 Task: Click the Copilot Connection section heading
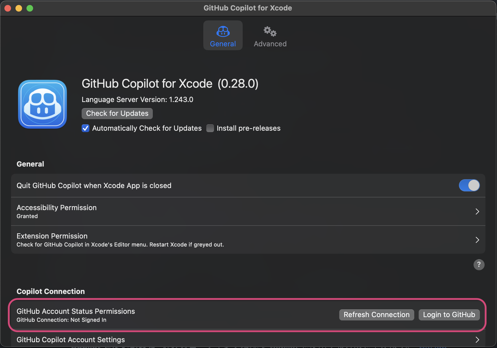coord(51,291)
